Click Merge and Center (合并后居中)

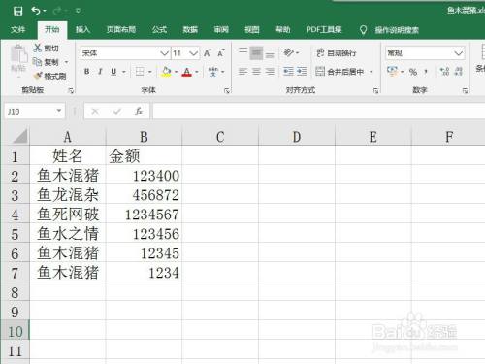pyautogui.click(x=339, y=72)
